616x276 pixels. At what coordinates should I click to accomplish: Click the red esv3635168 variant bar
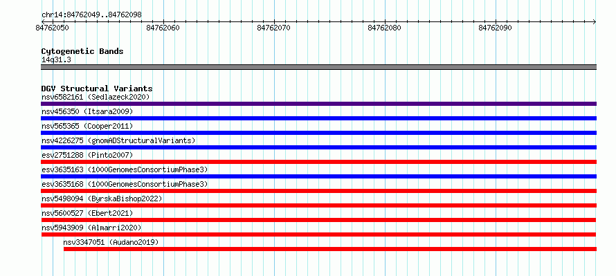tap(318, 191)
